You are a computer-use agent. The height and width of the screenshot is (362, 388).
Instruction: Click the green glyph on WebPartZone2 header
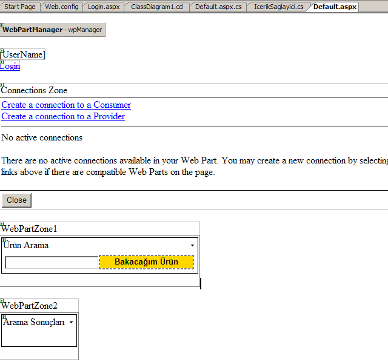2,301
